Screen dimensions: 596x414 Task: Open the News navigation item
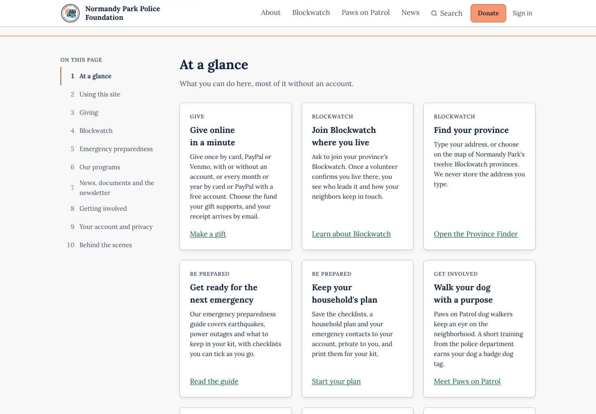point(410,12)
